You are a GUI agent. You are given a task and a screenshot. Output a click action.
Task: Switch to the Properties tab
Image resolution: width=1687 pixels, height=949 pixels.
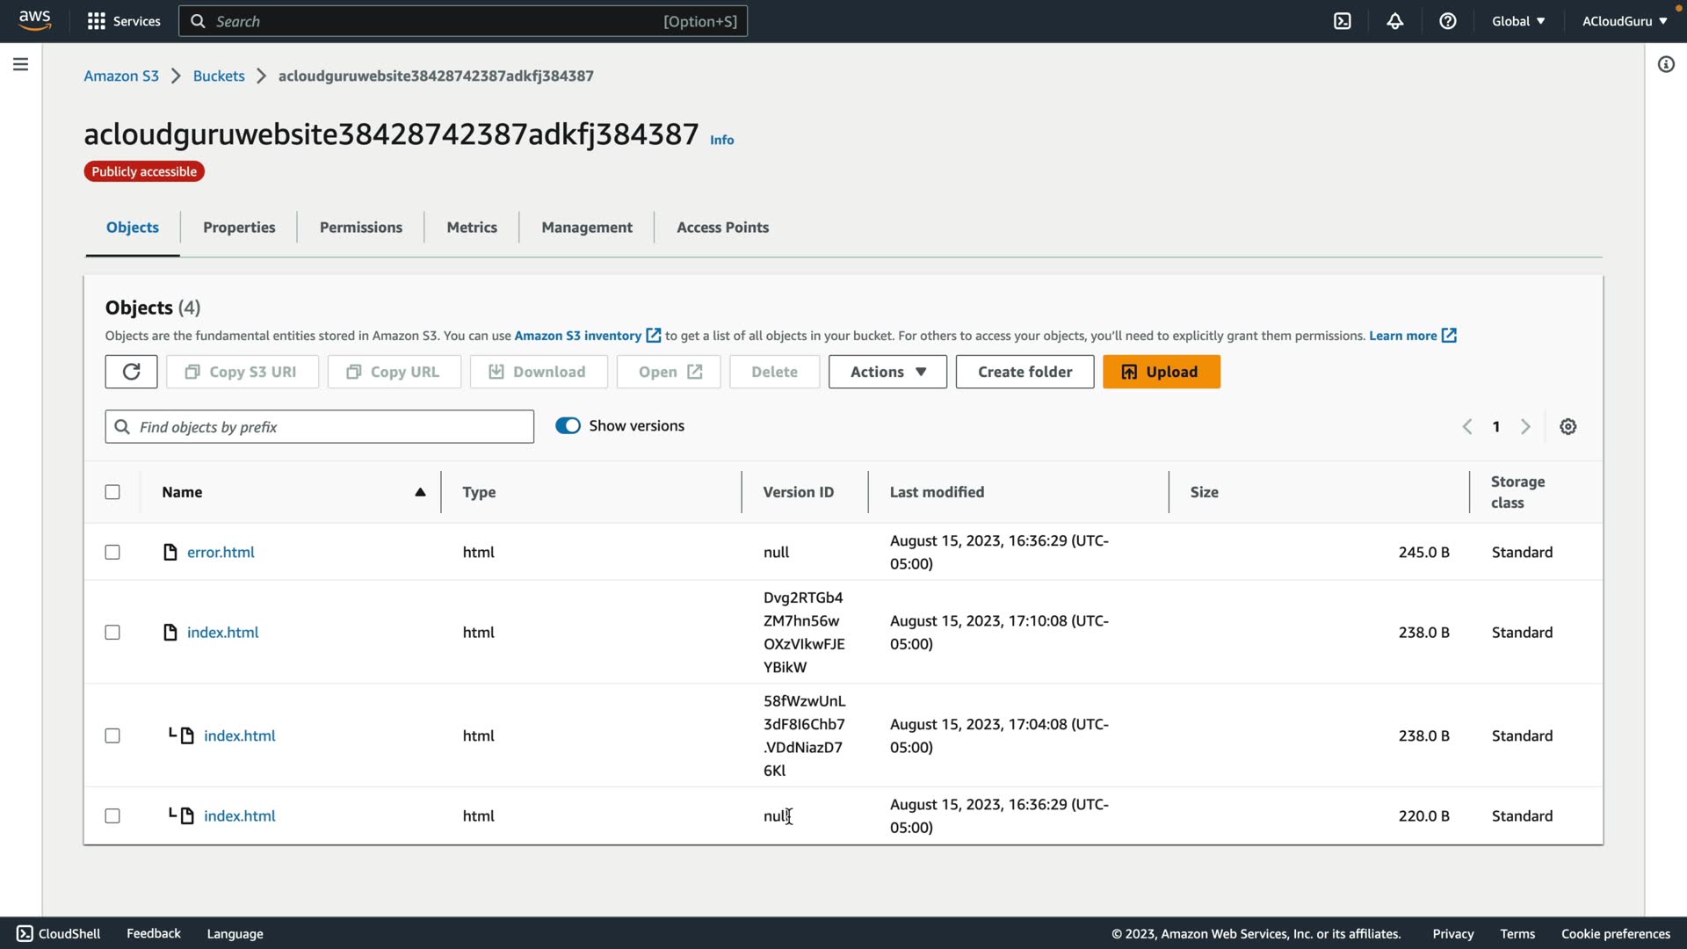pos(239,228)
